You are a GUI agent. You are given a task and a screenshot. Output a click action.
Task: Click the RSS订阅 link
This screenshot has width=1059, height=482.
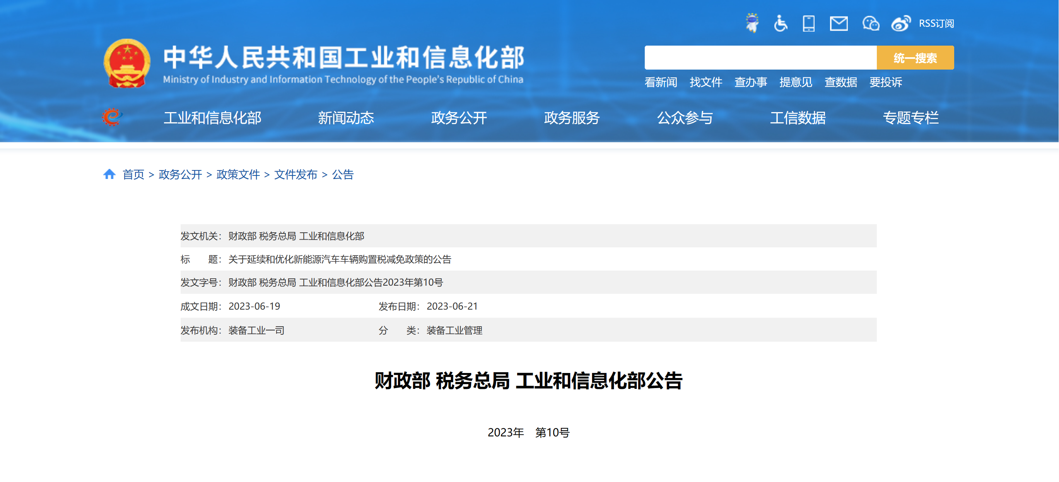click(x=936, y=24)
